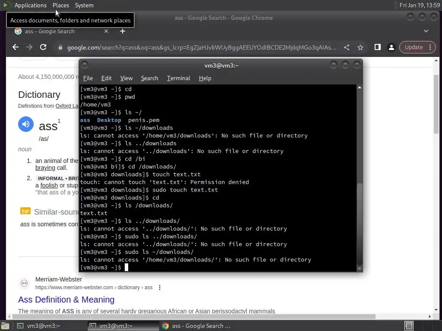This screenshot has width=442, height=331.
Task: Click page horizontal scrollbar right arrow
Action: point(429,316)
